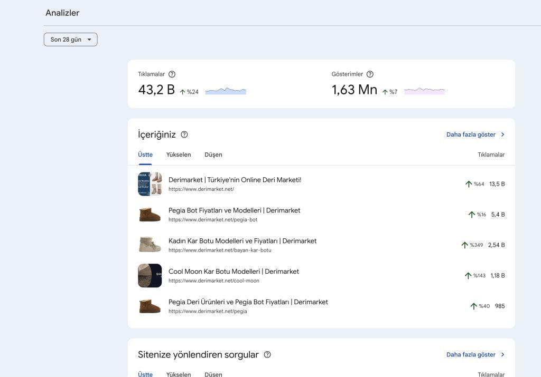Click the Pegia Deri Ürünleri boot thumbnail

point(150,306)
